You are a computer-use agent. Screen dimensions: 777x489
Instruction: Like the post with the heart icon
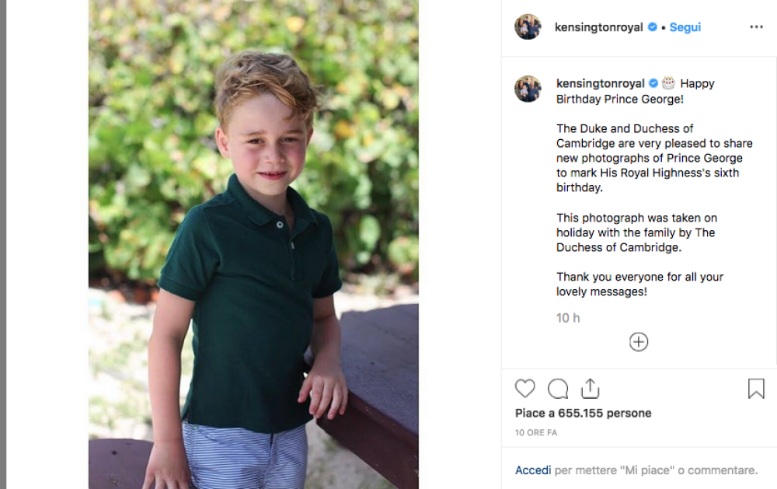[x=525, y=389]
